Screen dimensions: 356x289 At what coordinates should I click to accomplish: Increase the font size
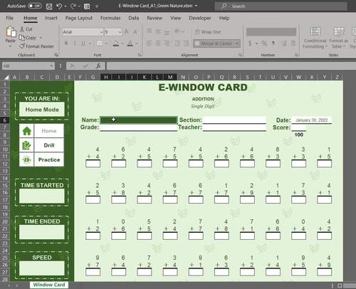(127, 32)
